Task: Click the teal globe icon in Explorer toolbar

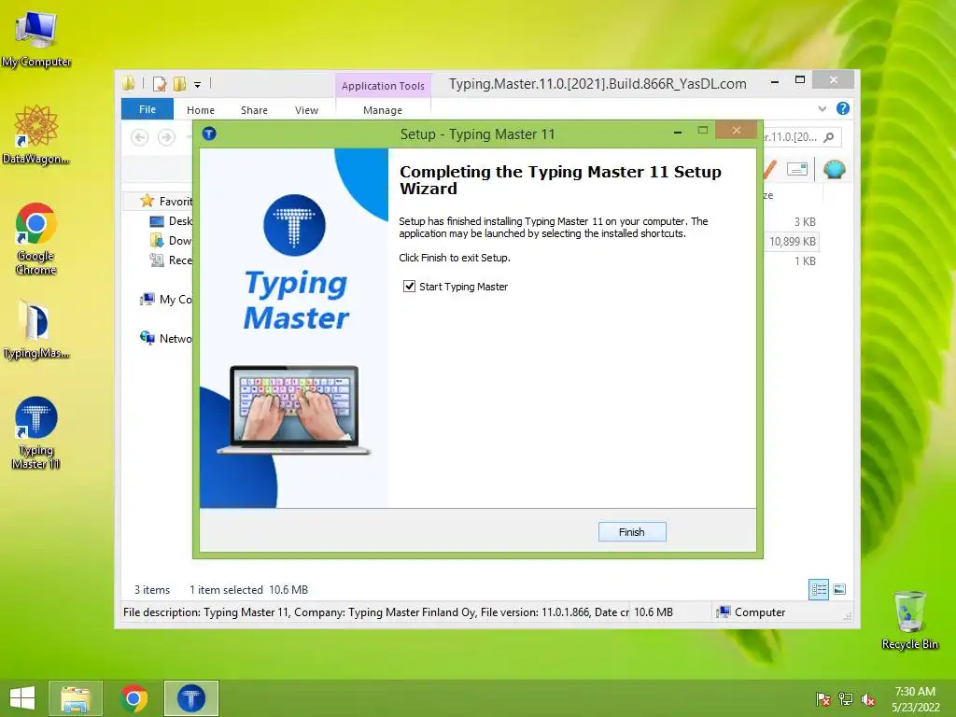Action: coord(834,169)
